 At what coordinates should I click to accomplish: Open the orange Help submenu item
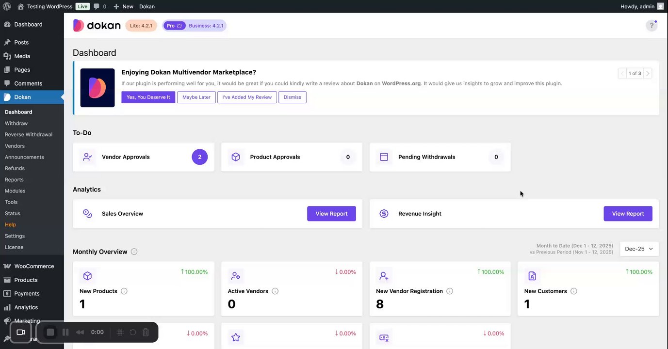[x=10, y=224]
